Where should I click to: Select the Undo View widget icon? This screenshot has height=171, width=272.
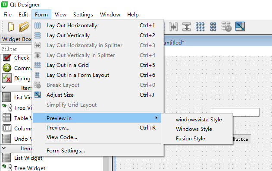[6, 139]
